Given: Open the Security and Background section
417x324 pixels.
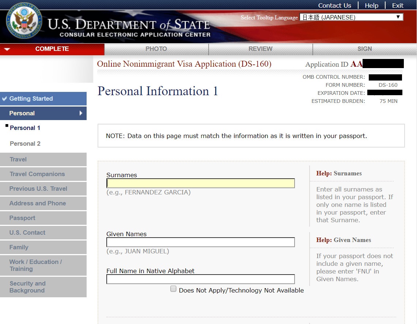Looking at the screenshot, I should 43,287.
